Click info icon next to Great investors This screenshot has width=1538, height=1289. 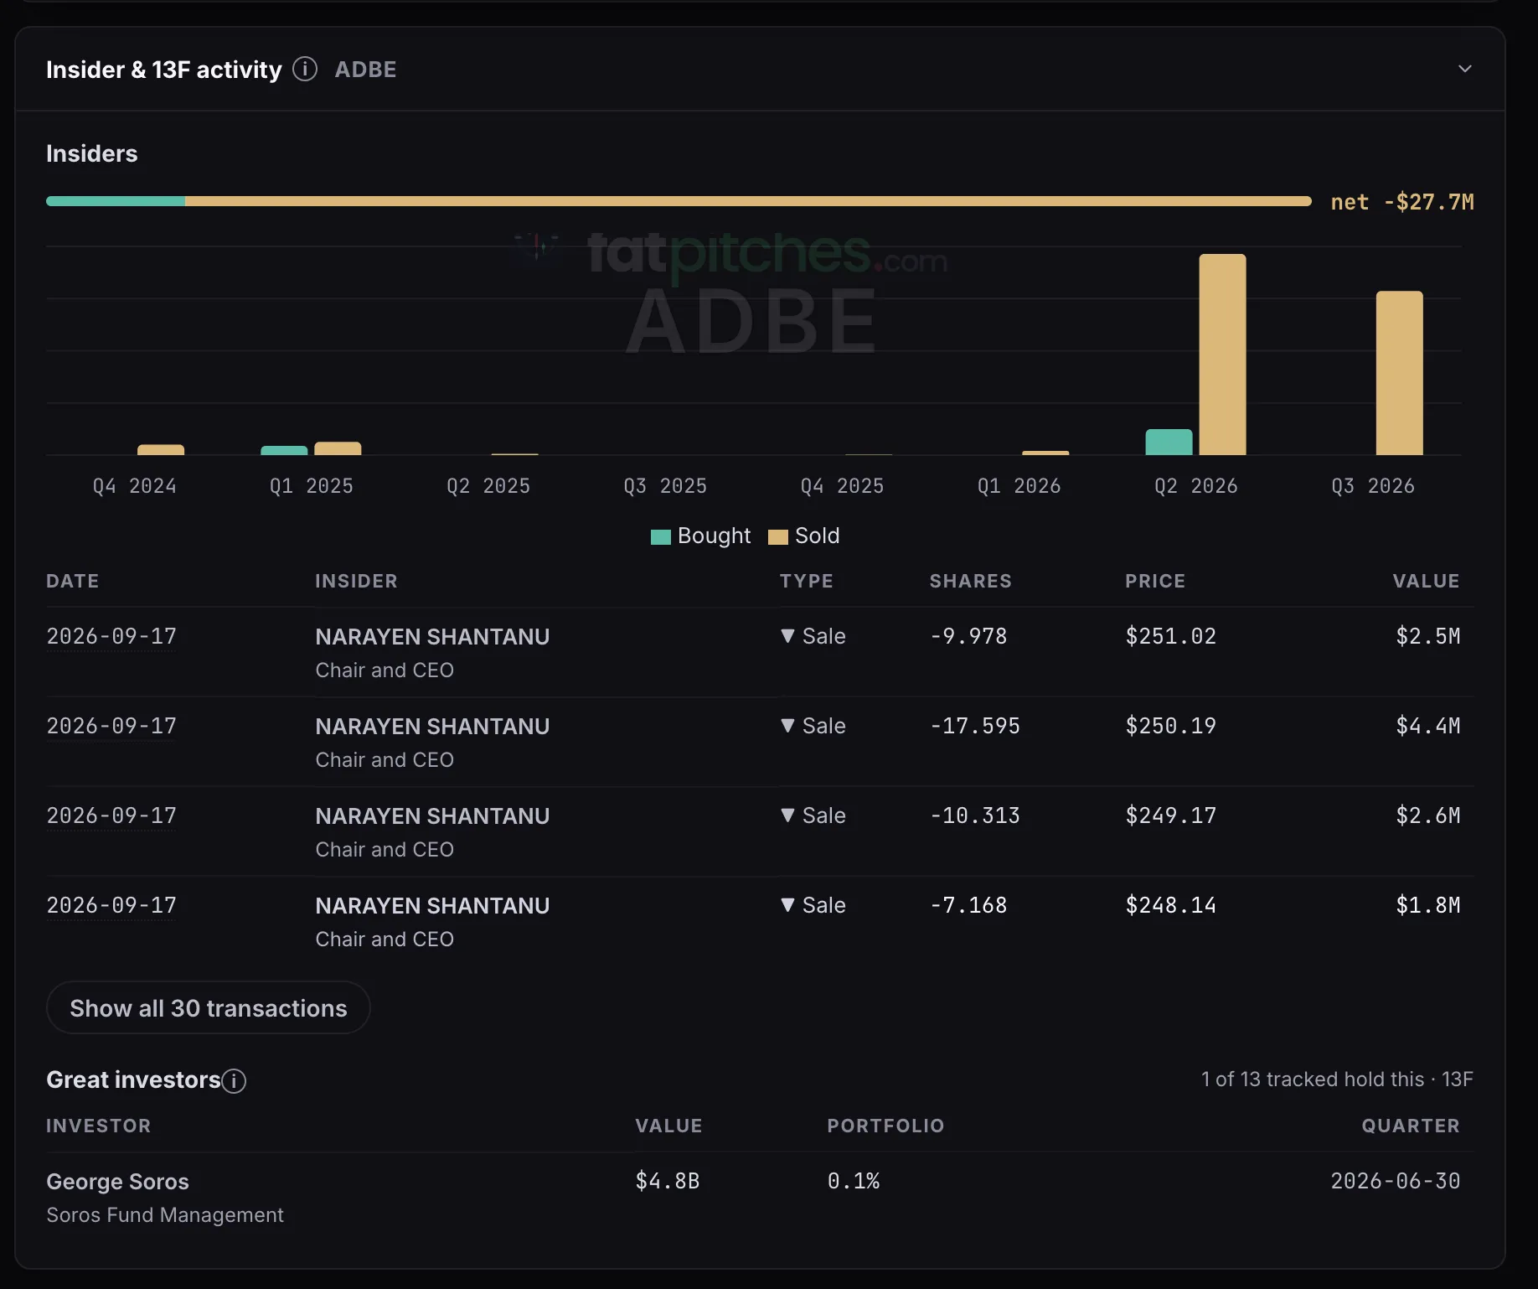[234, 1080]
